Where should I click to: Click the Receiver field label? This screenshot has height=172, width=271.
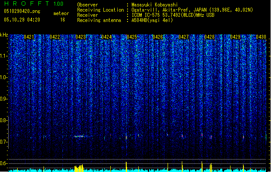coord(87,15)
